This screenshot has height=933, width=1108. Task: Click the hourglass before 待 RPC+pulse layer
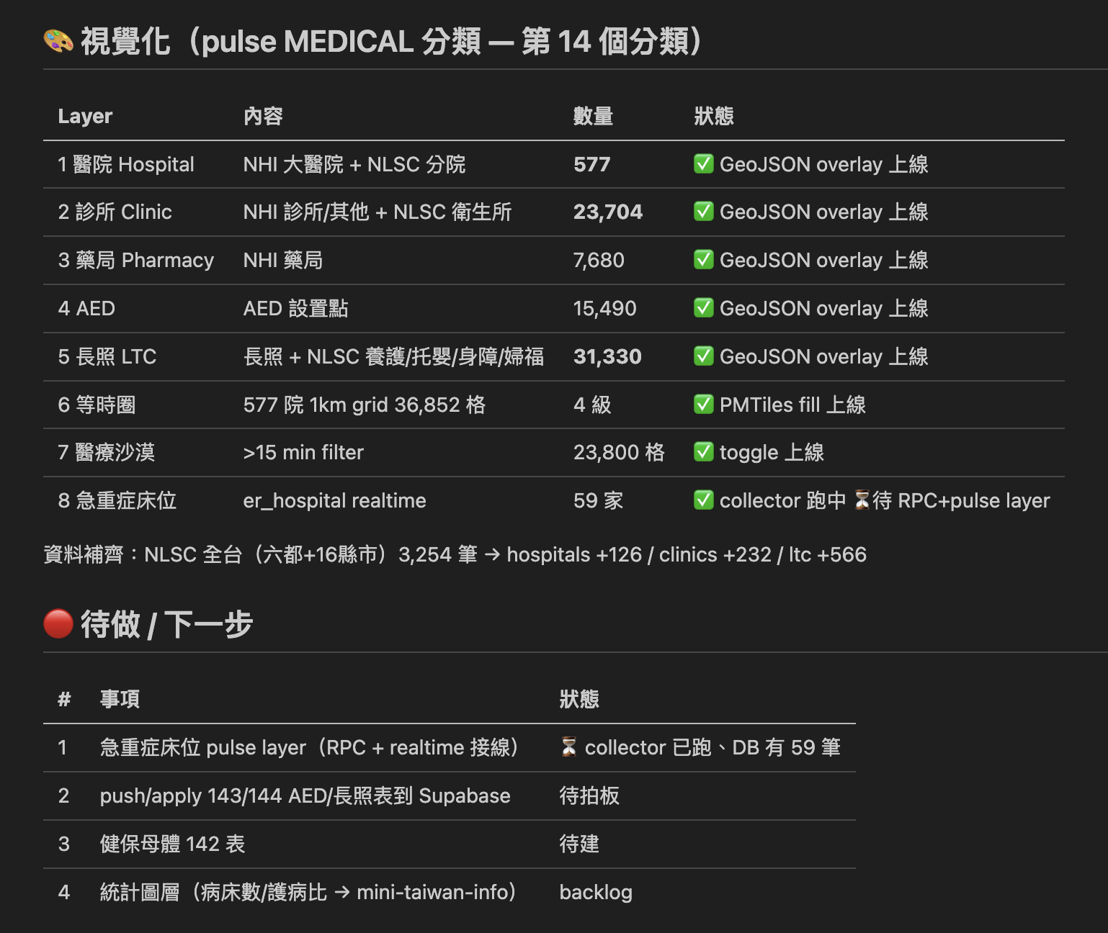click(862, 500)
